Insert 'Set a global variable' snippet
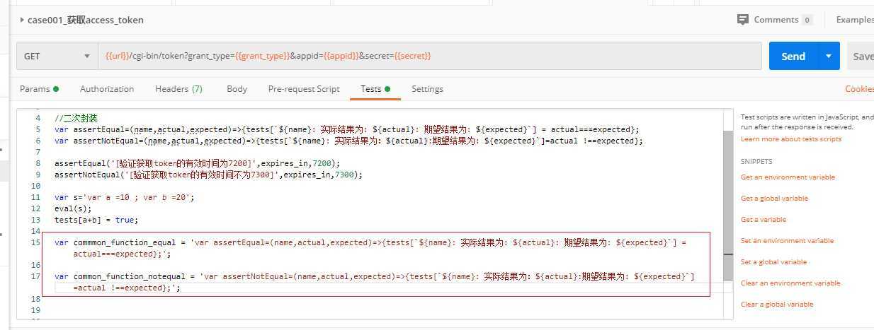 773,262
